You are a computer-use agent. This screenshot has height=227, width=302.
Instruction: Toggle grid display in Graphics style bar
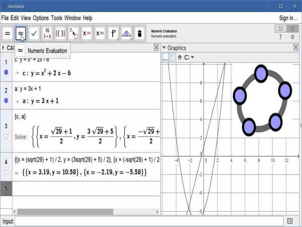point(173,58)
